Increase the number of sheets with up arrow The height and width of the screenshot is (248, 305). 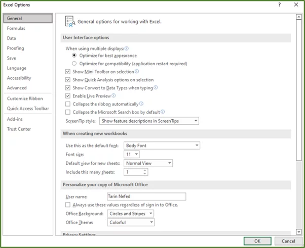[145, 170]
